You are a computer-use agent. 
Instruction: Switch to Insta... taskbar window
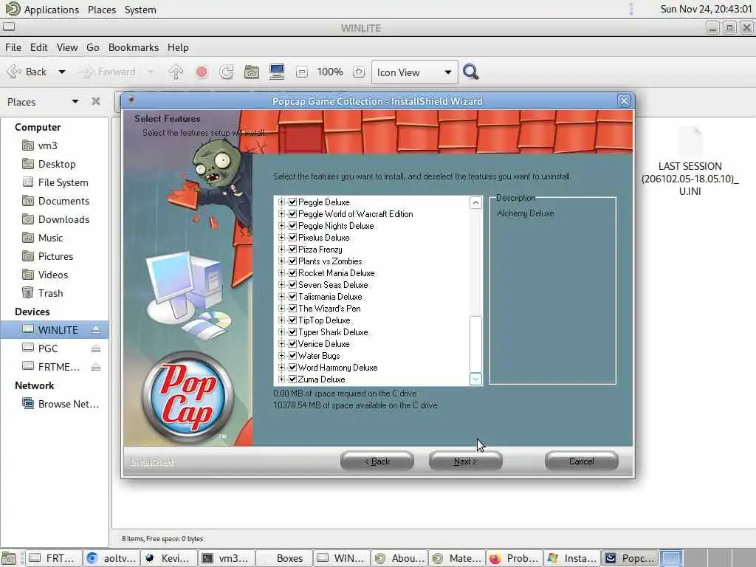click(572, 558)
